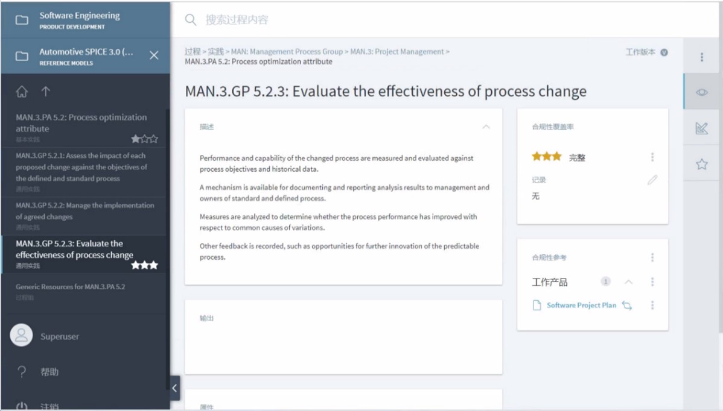Click the home icon in sidebar
The height and width of the screenshot is (411, 723).
click(22, 92)
